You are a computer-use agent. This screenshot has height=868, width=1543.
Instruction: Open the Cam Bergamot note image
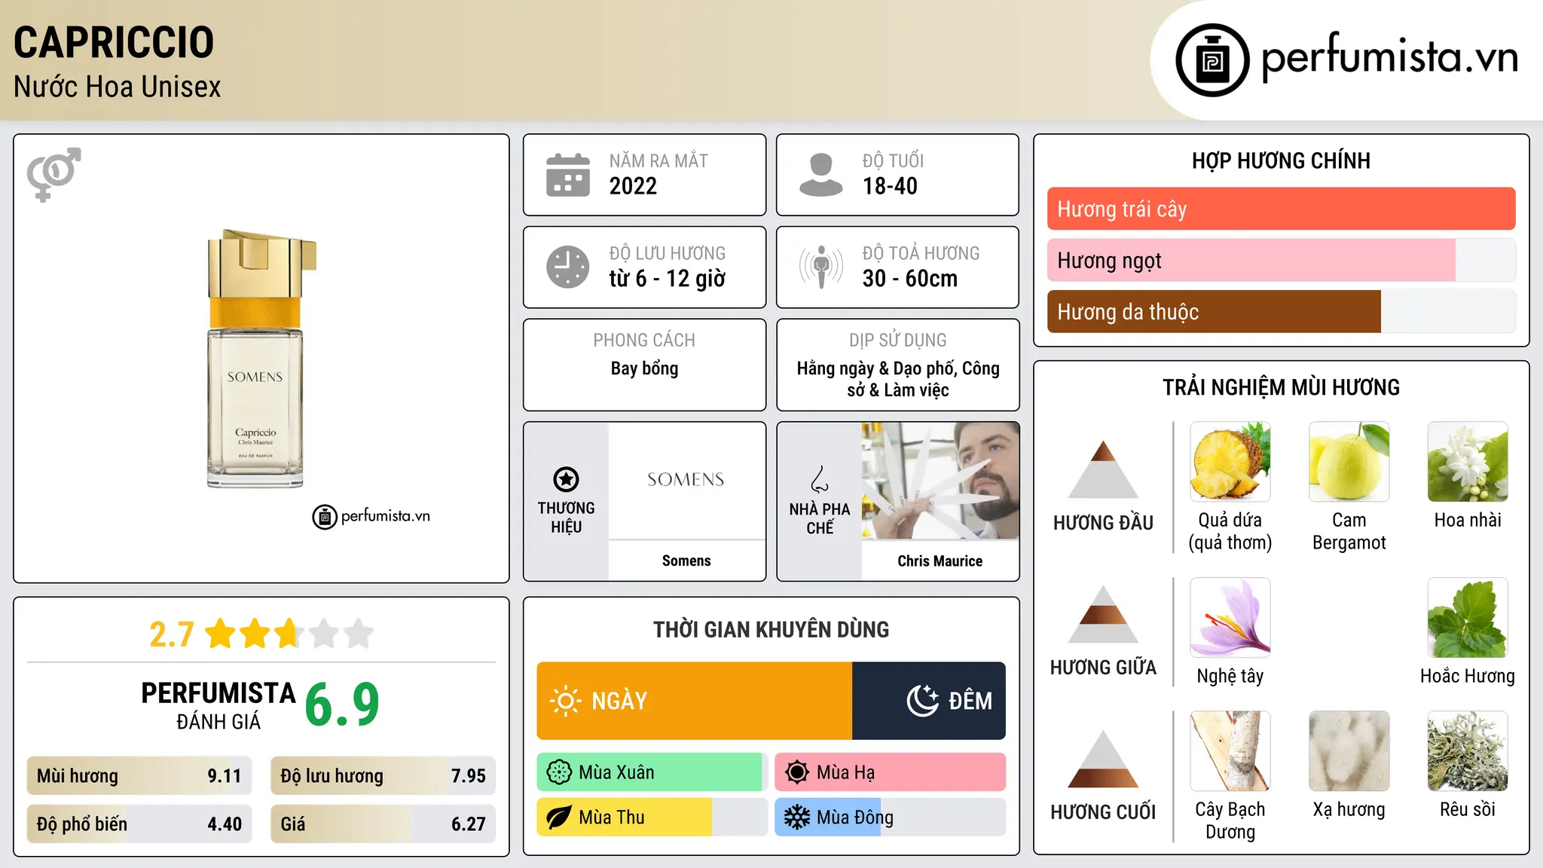[x=1349, y=462]
